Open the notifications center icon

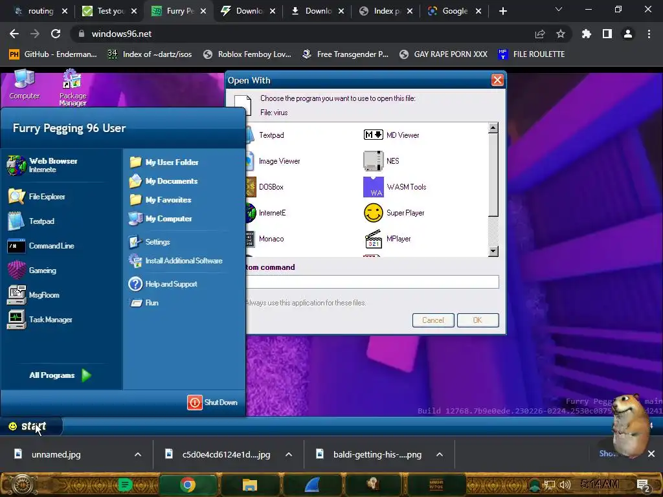tap(643, 485)
